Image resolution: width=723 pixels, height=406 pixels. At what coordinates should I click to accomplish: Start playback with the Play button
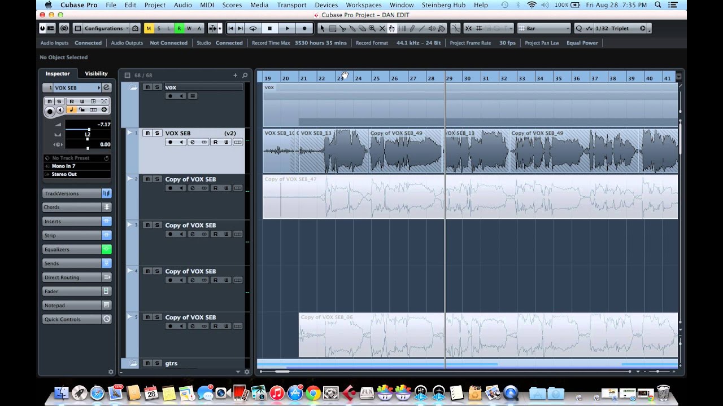click(x=288, y=28)
